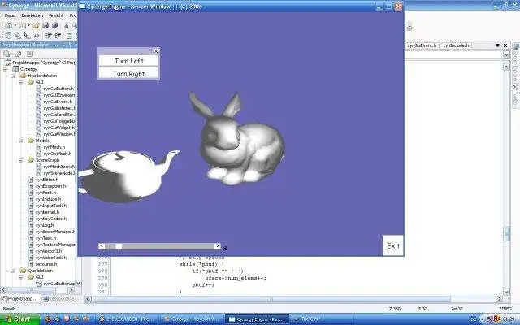The image size is (520, 325).
Task: Select Projektmappe "Cynergy" root node
Action: coord(44,63)
